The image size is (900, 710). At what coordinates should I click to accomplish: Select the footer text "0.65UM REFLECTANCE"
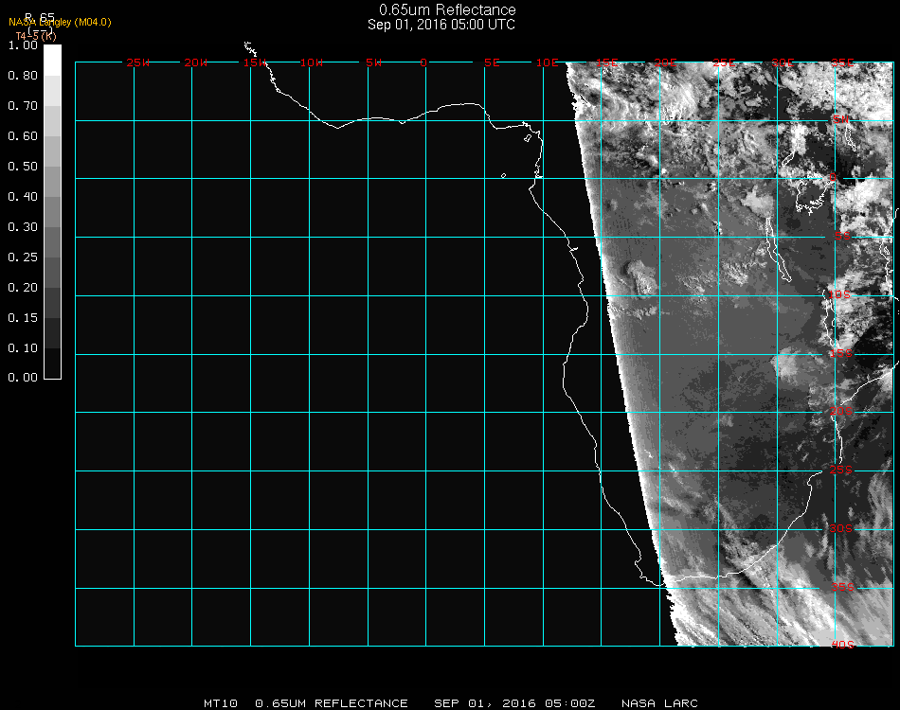click(332, 703)
